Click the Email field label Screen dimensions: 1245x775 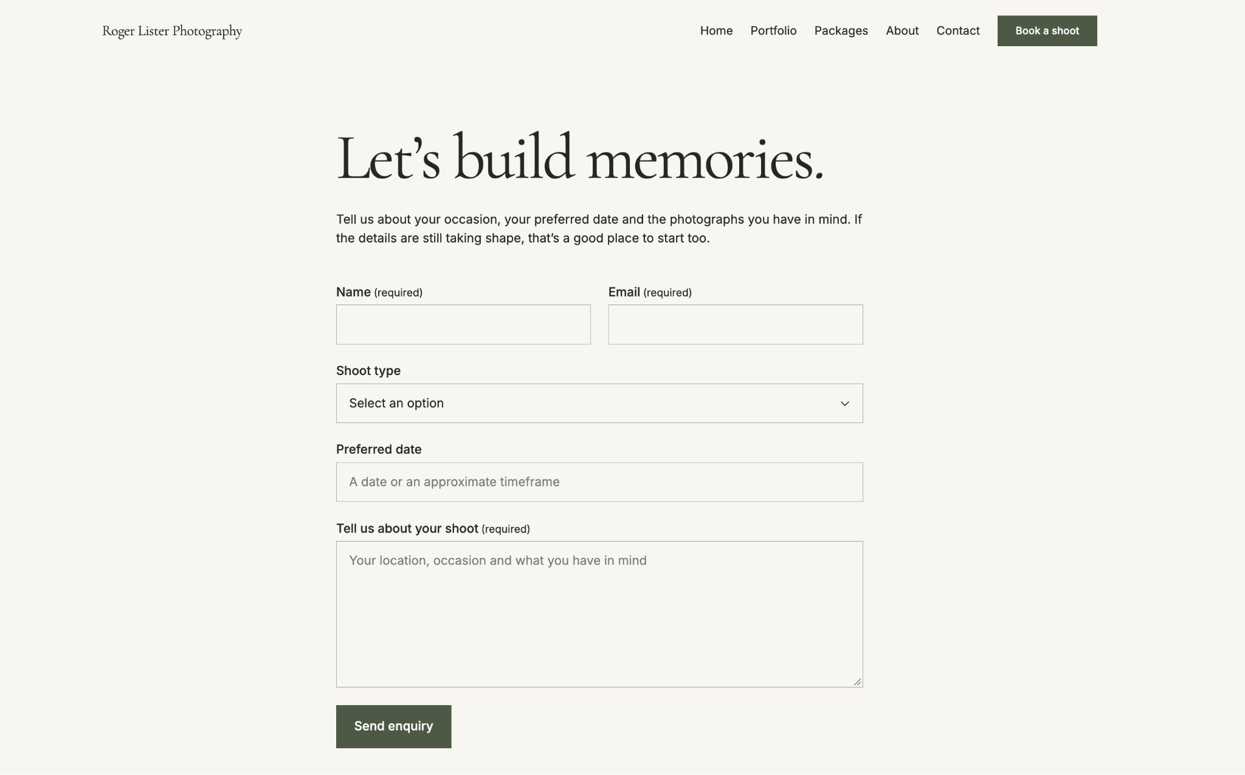click(650, 292)
